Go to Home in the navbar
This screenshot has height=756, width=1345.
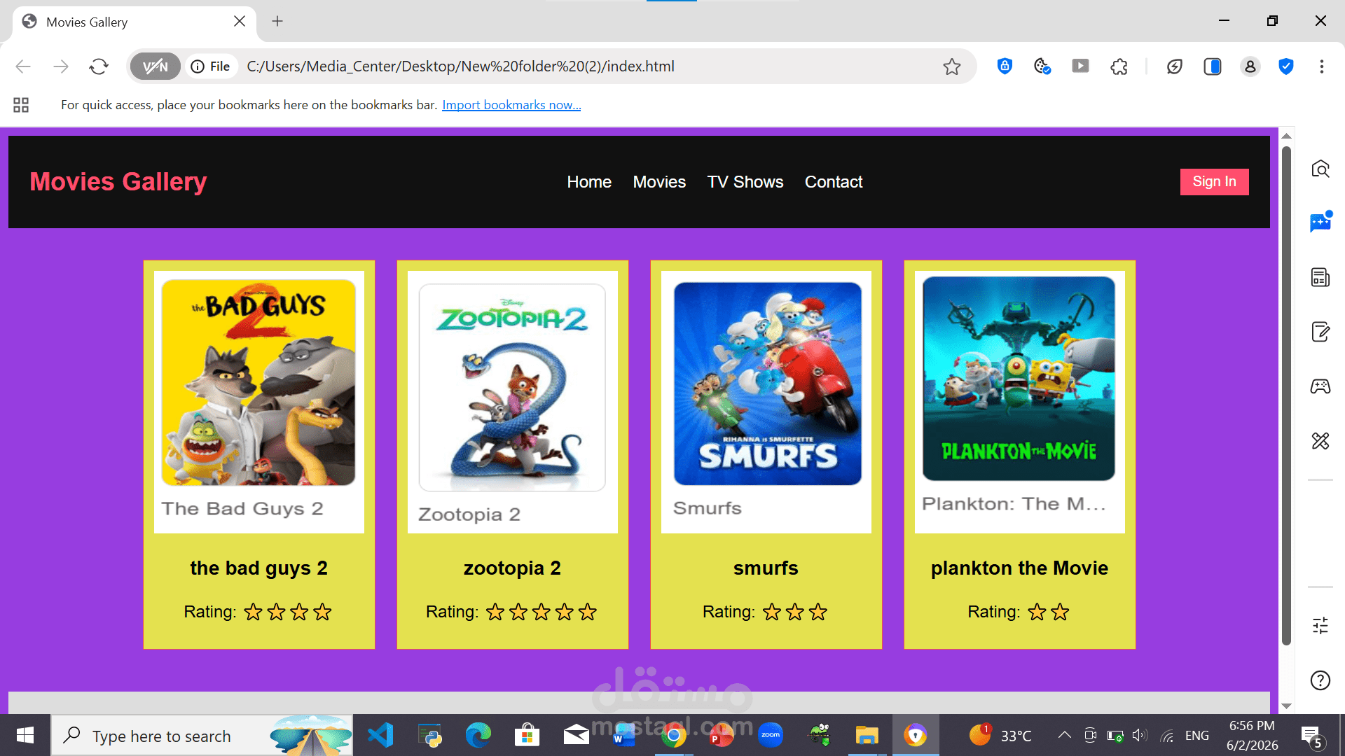(589, 182)
